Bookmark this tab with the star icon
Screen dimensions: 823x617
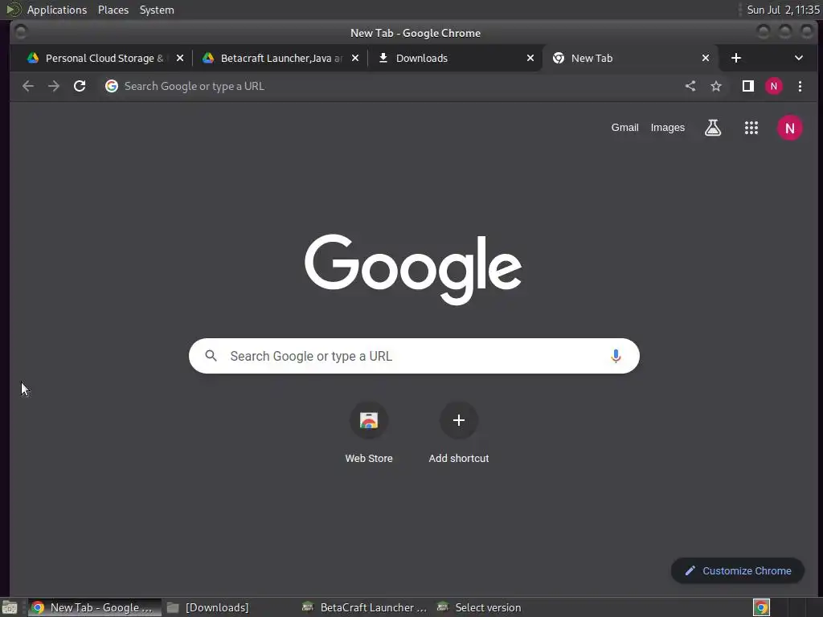click(716, 86)
